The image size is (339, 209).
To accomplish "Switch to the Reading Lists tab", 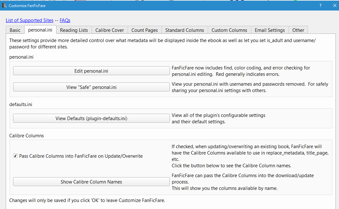I will pos(74,30).
